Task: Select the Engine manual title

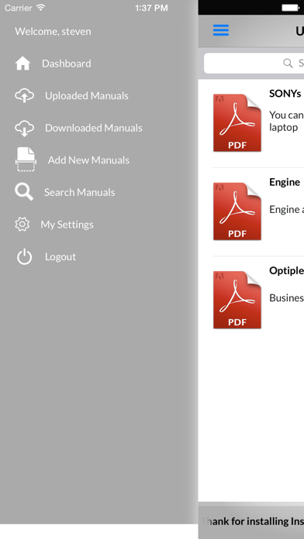Action: pos(285,182)
